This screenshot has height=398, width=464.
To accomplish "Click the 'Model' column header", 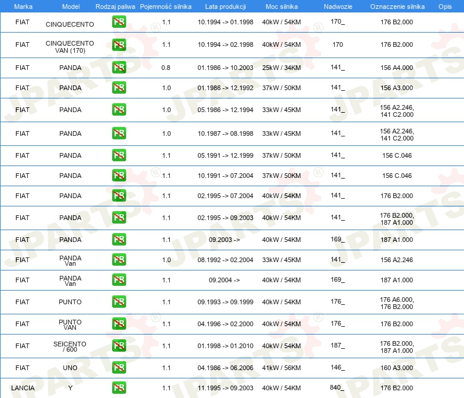I will pos(71,7).
